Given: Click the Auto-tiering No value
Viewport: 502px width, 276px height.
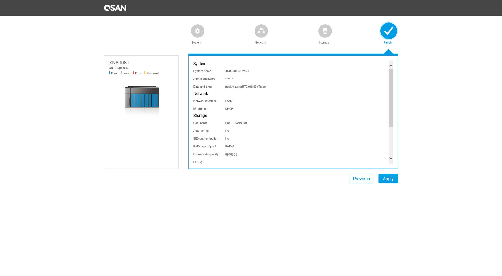Looking at the screenshot, I should pos(227,131).
